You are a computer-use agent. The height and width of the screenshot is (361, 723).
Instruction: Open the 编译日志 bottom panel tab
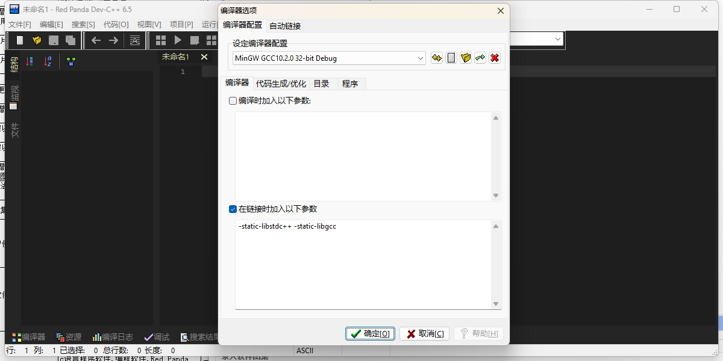(113, 337)
